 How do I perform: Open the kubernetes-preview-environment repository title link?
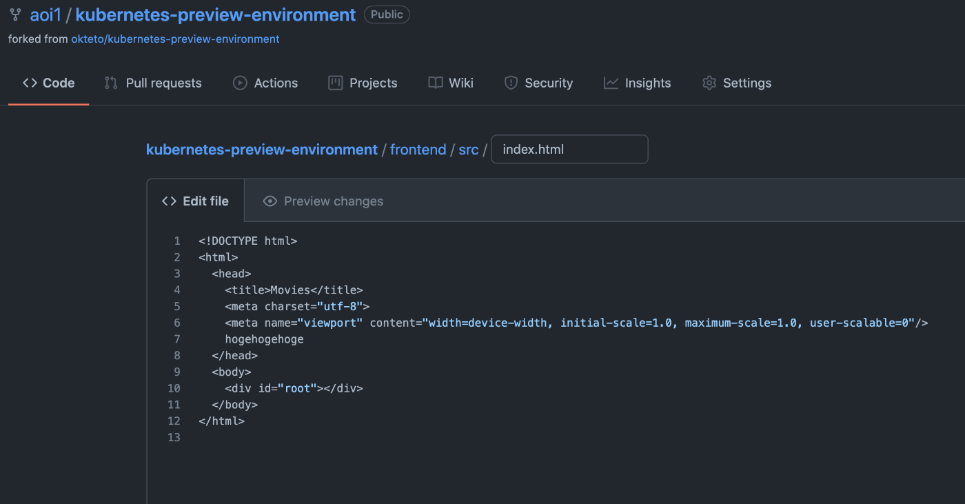click(216, 14)
